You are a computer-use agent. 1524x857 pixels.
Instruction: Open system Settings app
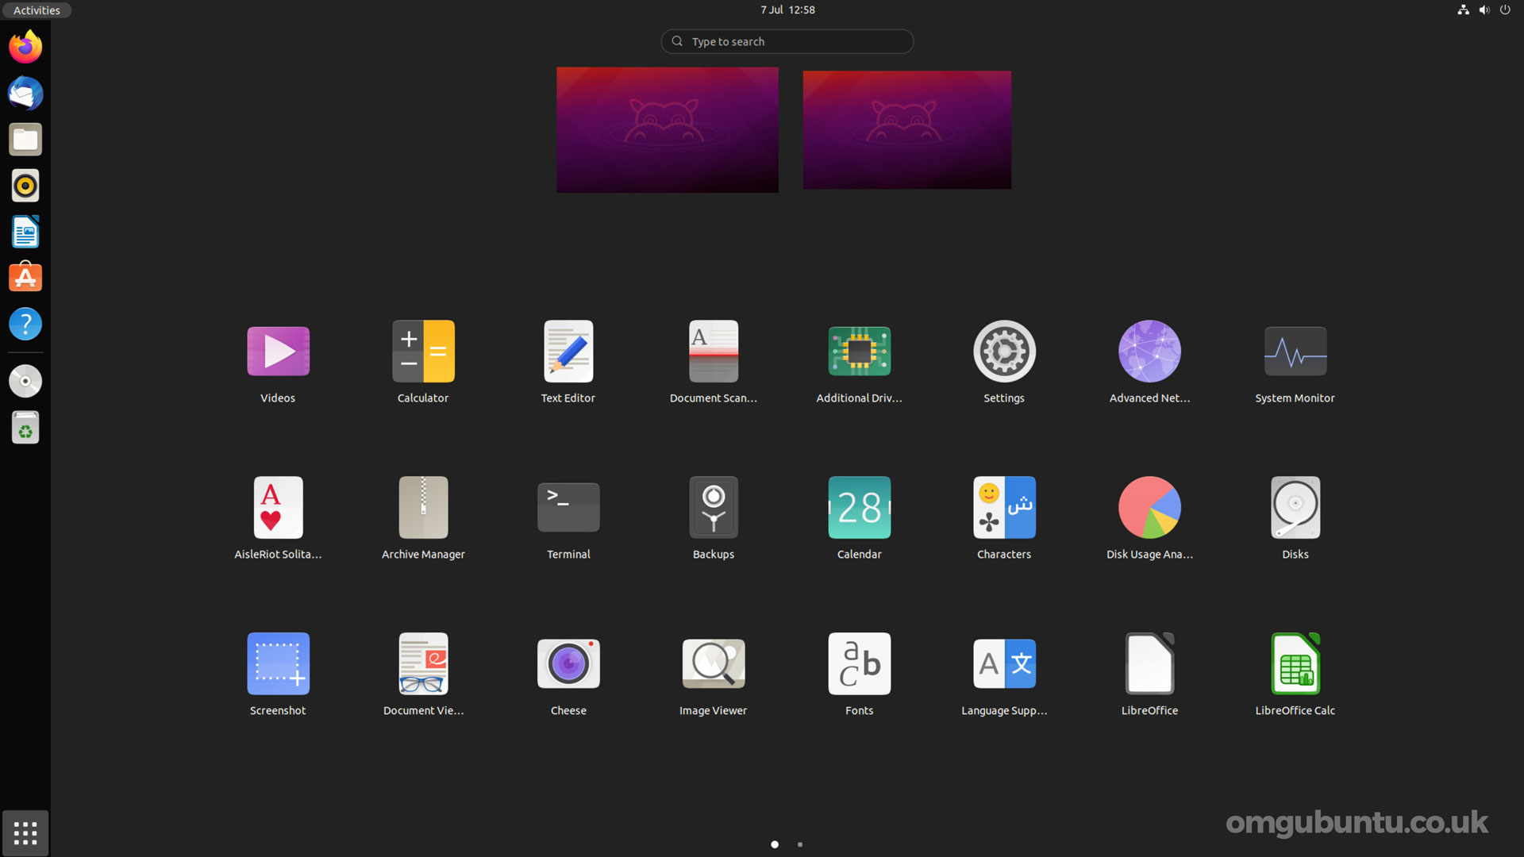1004,351
